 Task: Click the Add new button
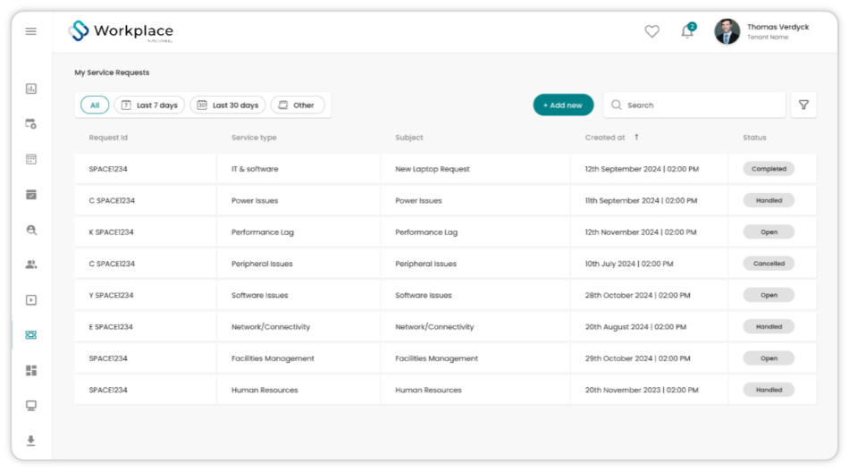(563, 105)
